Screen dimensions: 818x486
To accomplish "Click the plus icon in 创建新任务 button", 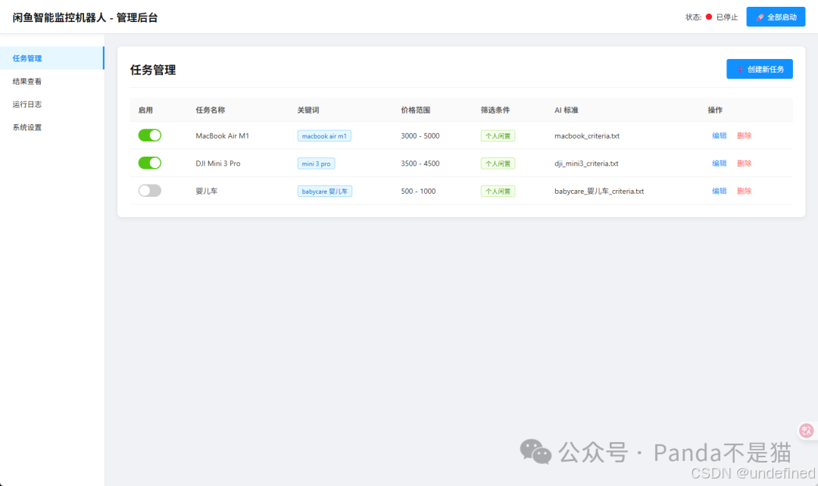I will 740,70.
